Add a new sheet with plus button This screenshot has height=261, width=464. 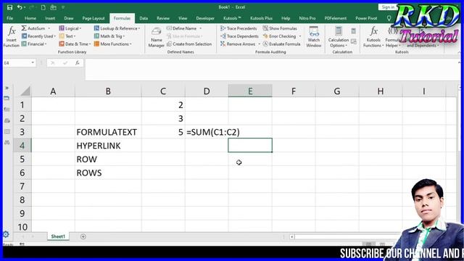83,236
